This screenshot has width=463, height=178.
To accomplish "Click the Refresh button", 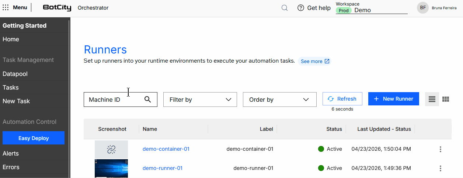I will tap(342, 99).
